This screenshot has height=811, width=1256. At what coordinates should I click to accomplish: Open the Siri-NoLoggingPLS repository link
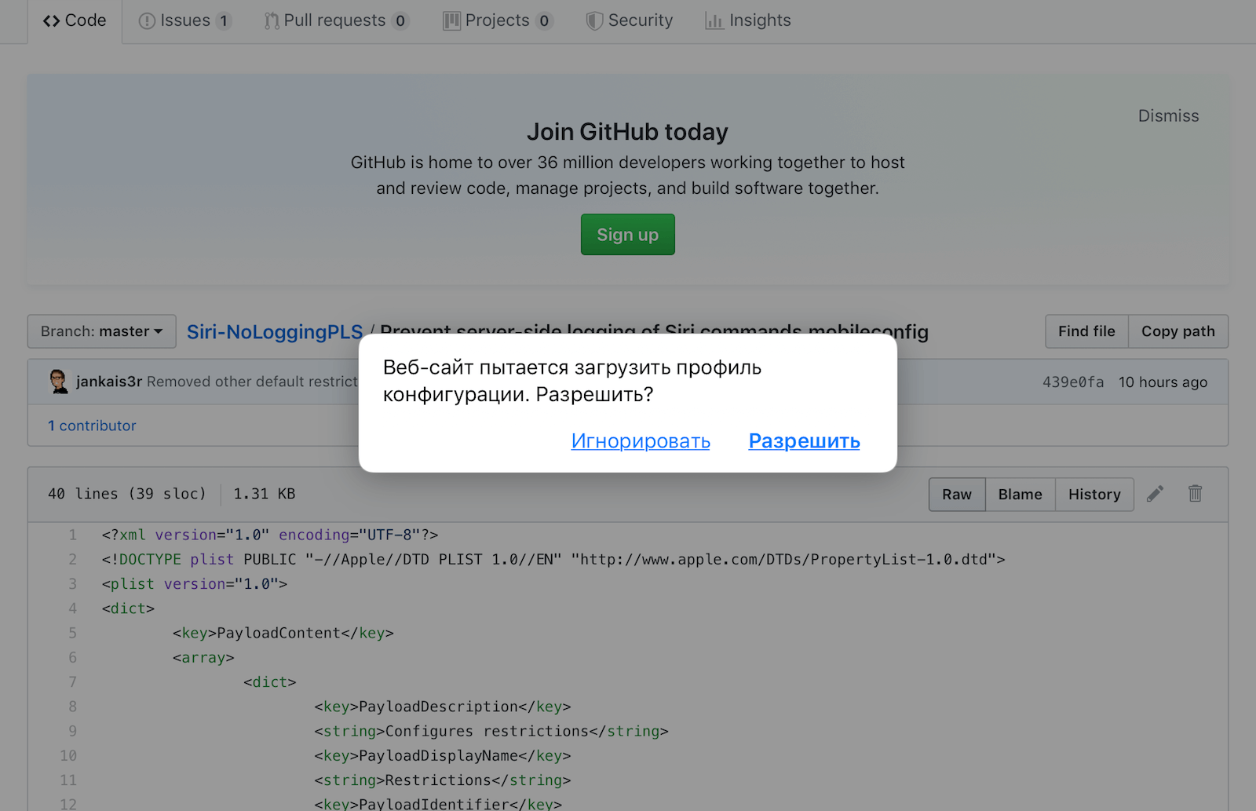tap(275, 332)
